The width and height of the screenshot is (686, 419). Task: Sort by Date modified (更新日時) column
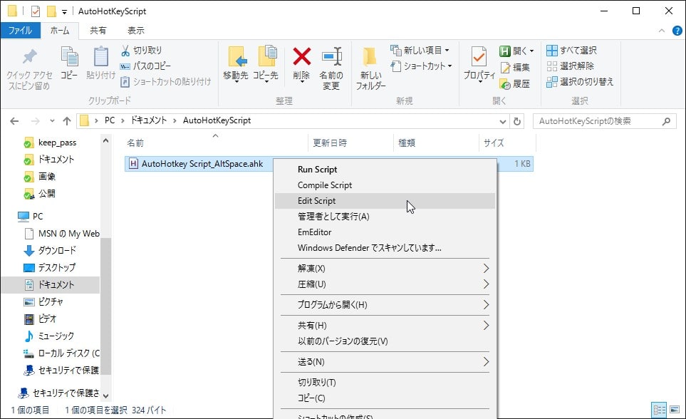click(x=351, y=143)
